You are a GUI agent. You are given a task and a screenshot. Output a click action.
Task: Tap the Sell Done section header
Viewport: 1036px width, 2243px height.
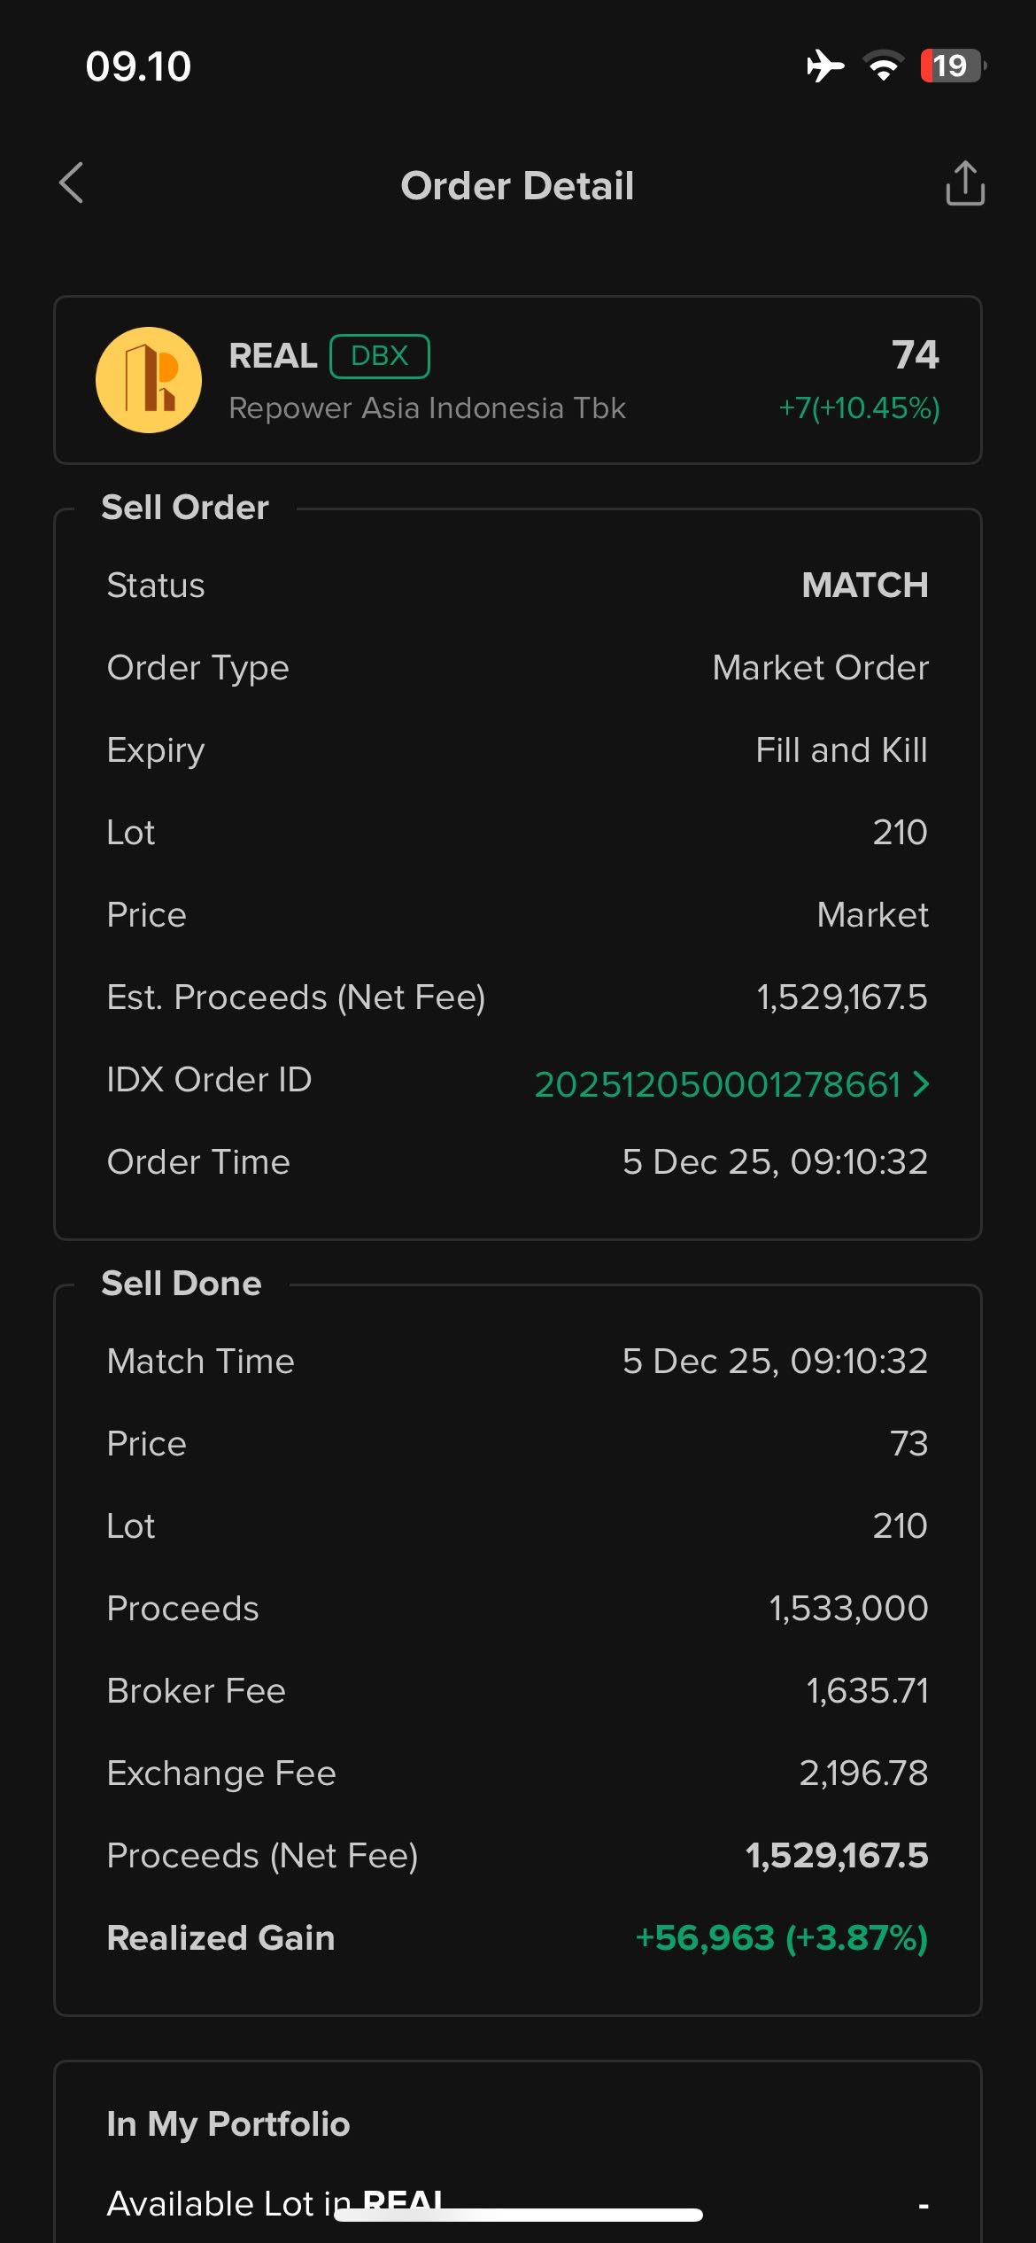click(x=182, y=1284)
